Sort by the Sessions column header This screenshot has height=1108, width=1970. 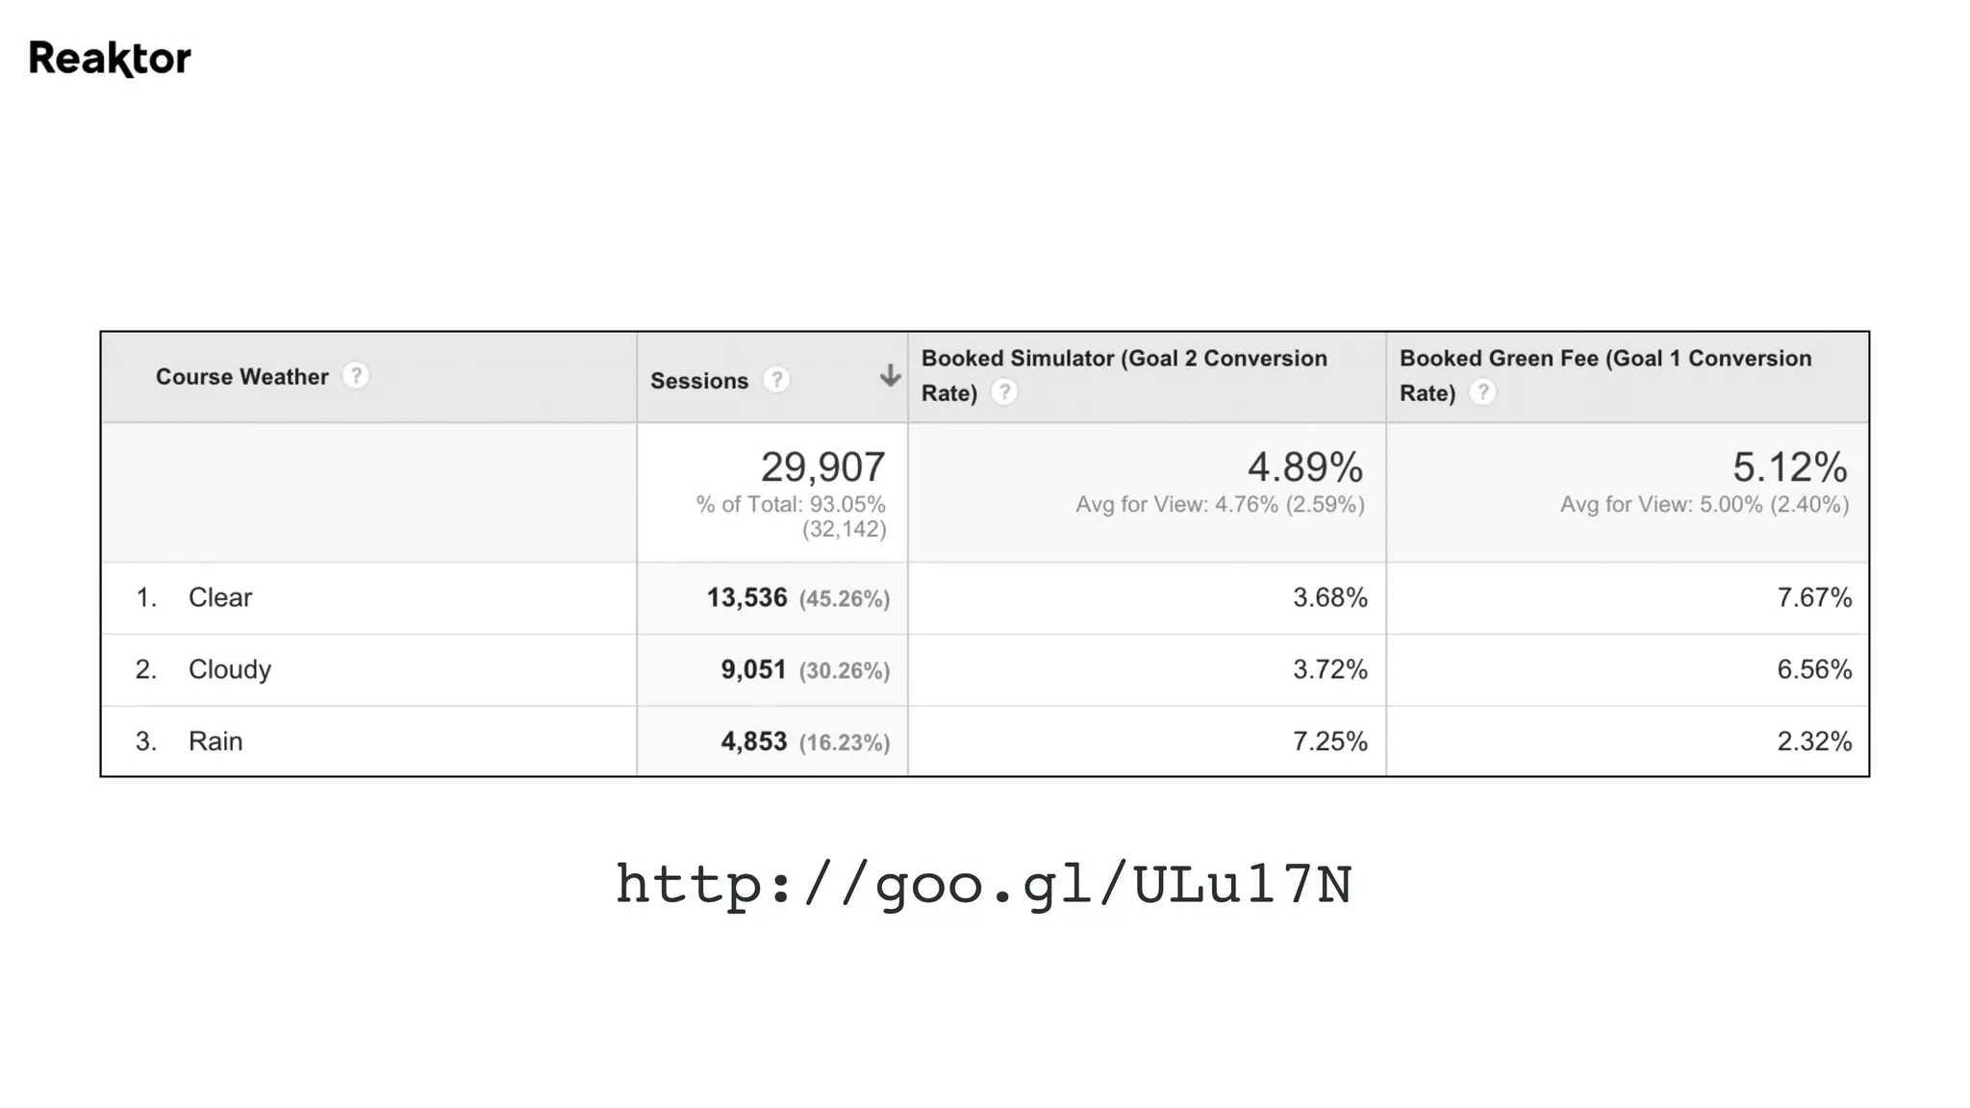coord(699,381)
